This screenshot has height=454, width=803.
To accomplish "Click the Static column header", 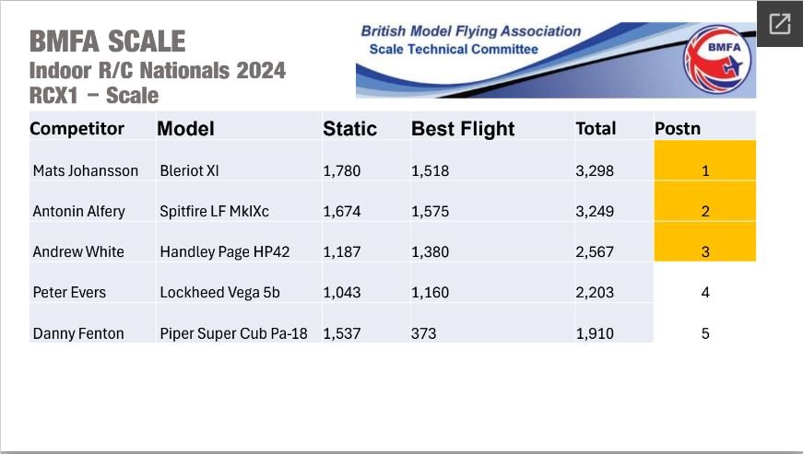I will (x=349, y=129).
